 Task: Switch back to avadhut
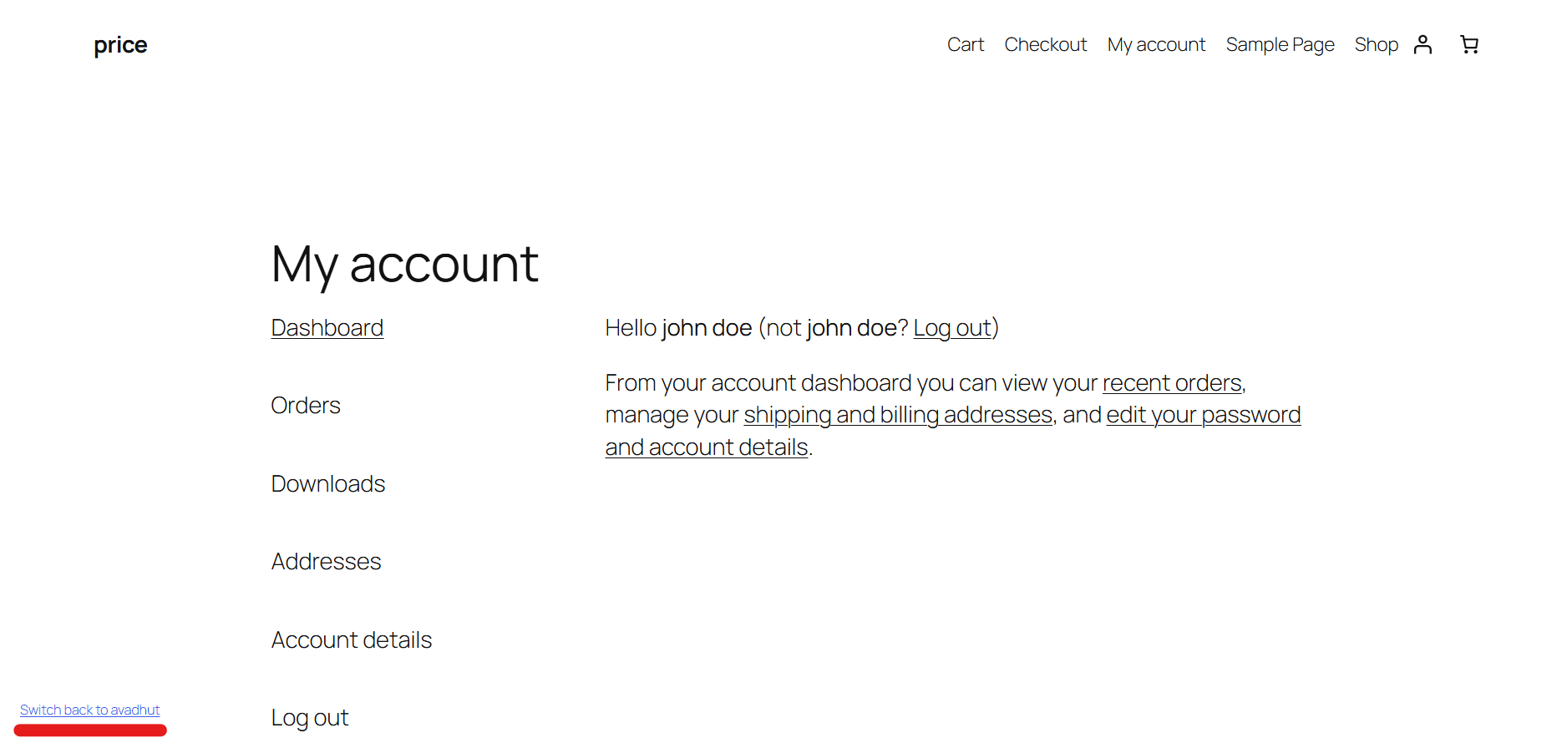89,710
